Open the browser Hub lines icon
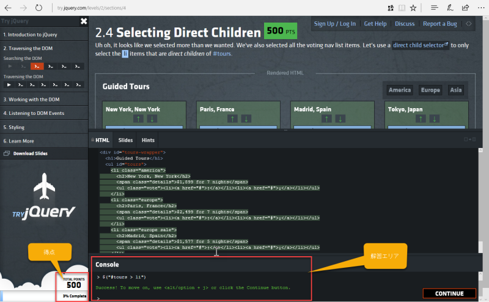This screenshot has width=489, height=302. [x=435, y=8]
